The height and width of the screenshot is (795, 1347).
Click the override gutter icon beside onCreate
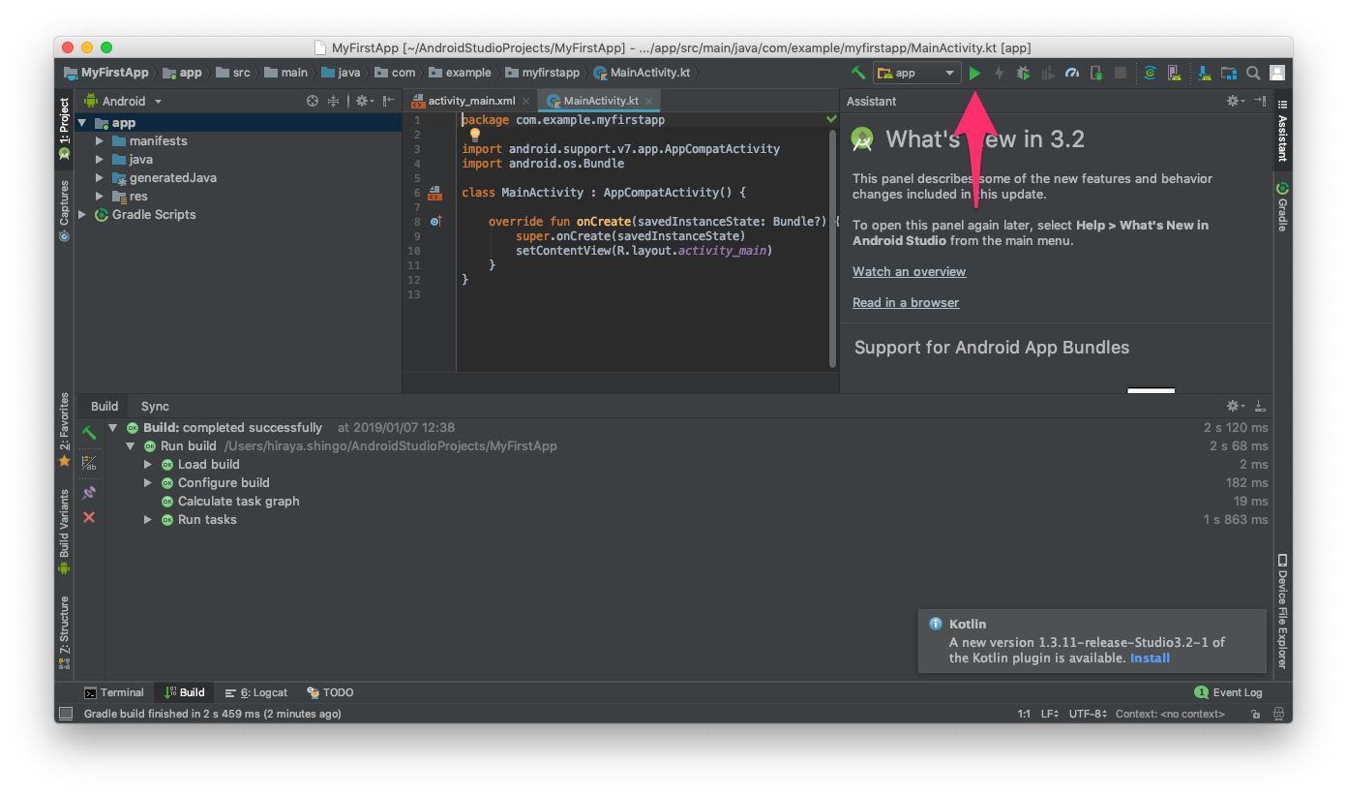(435, 222)
